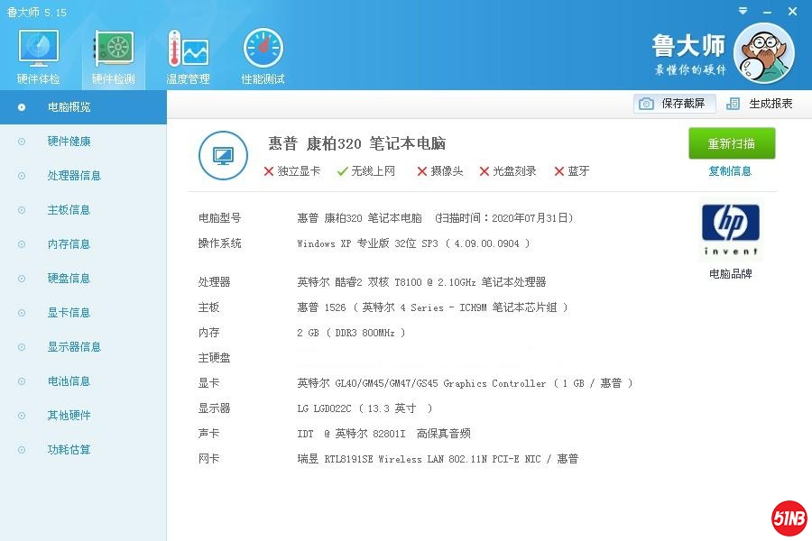The image size is (812, 541).
Task: Click the 复制信息 link
Action: (730, 170)
